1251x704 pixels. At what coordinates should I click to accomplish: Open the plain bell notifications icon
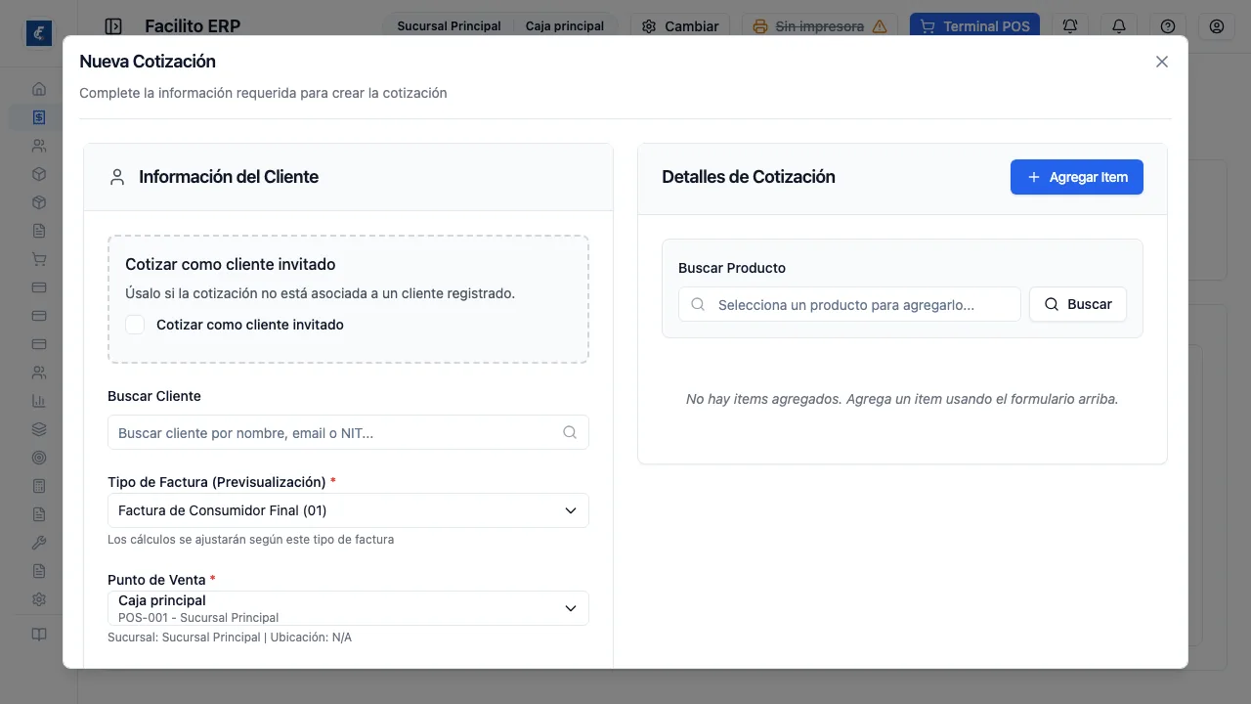click(1119, 26)
